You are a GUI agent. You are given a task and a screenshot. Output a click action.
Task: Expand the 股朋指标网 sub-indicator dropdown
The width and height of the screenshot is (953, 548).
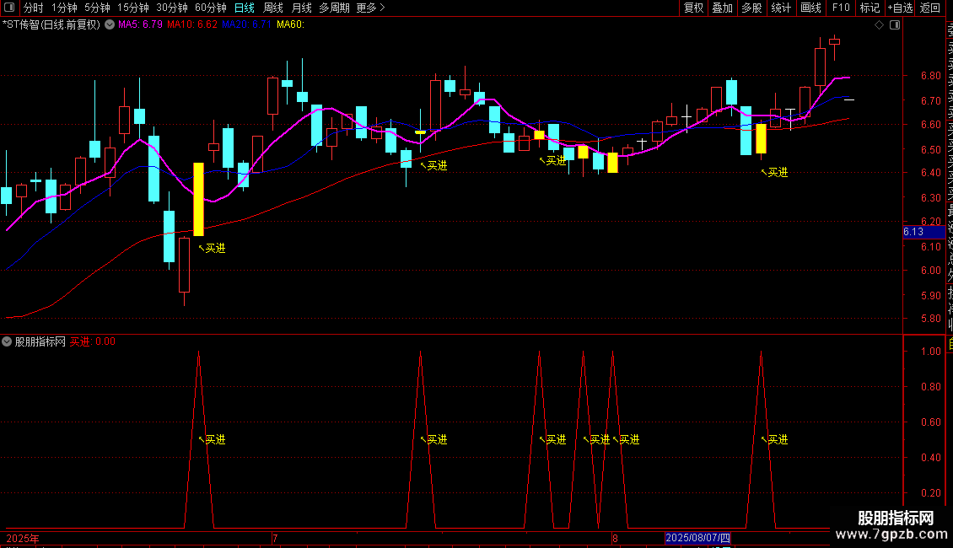coord(7,342)
